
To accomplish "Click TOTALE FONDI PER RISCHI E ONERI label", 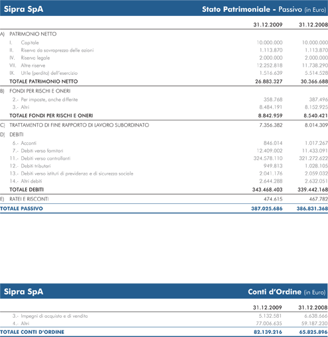I will coord(51,116).
